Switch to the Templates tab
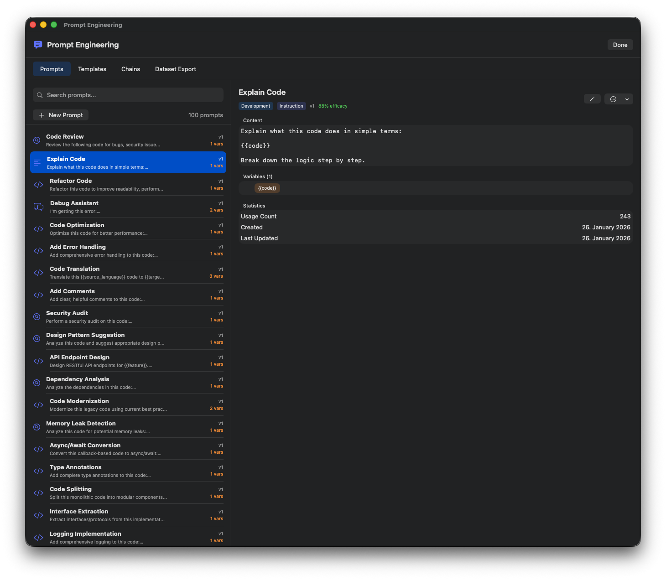This screenshot has width=666, height=580. [x=92, y=69]
